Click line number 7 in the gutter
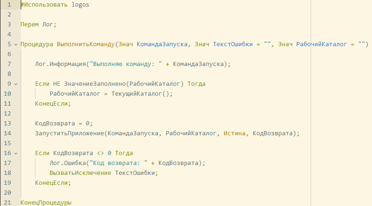This screenshot has width=372, height=206. [9, 64]
